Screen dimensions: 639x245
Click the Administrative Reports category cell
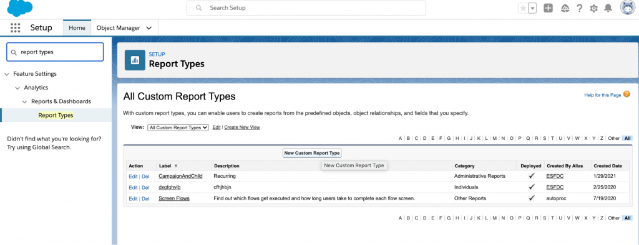[x=480, y=176]
